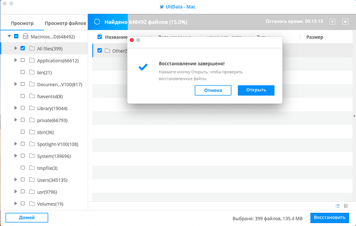Click the Library folder icon
This screenshot has width=356, height=226.
32,108
